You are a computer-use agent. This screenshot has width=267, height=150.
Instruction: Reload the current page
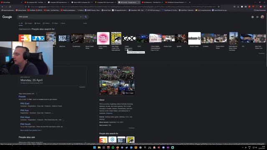click(x=10, y=7)
